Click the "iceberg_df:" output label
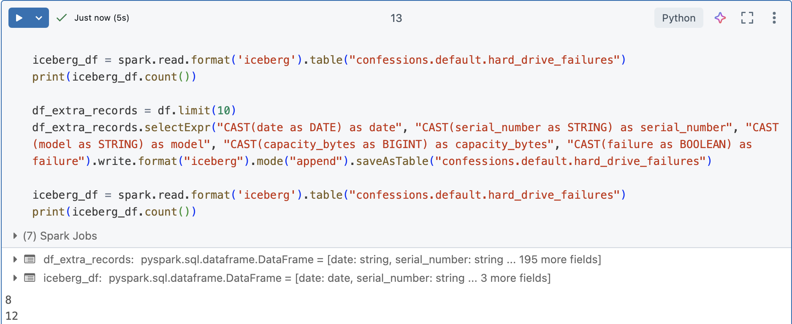 click(73, 278)
